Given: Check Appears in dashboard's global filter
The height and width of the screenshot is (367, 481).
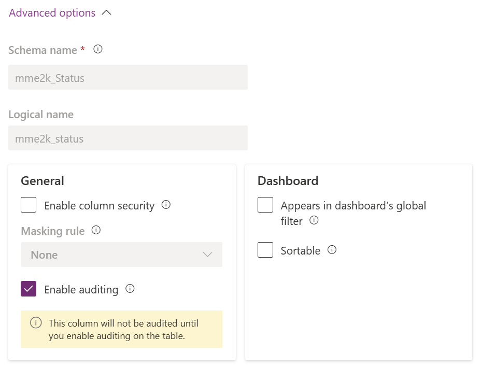Looking at the screenshot, I should [x=265, y=205].
